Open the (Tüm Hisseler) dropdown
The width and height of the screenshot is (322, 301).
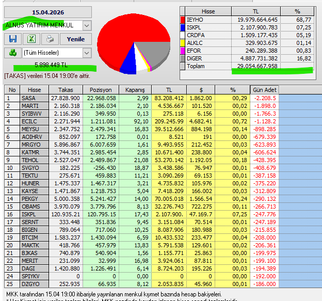87,53
